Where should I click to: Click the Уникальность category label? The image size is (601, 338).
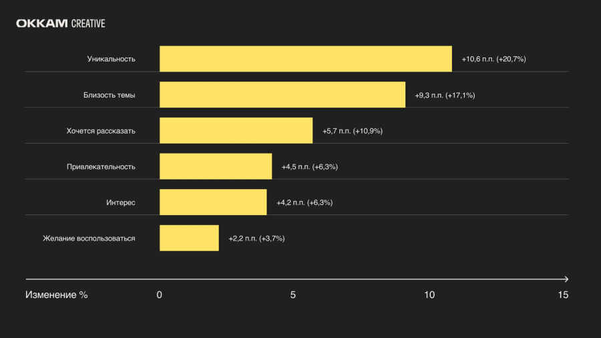click(x=111, y=59)
